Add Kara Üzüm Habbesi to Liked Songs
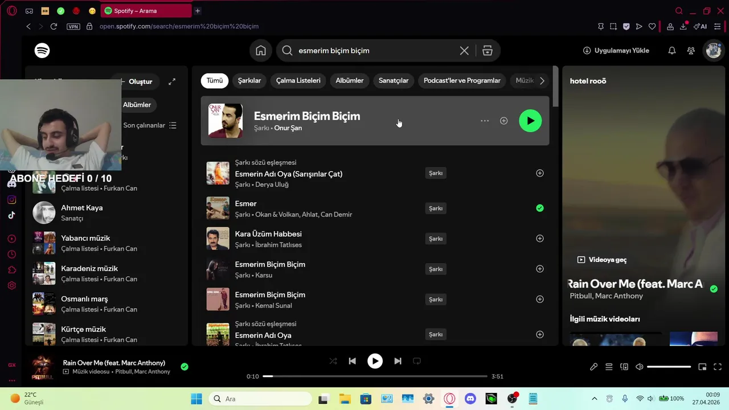 coord(540,239)
